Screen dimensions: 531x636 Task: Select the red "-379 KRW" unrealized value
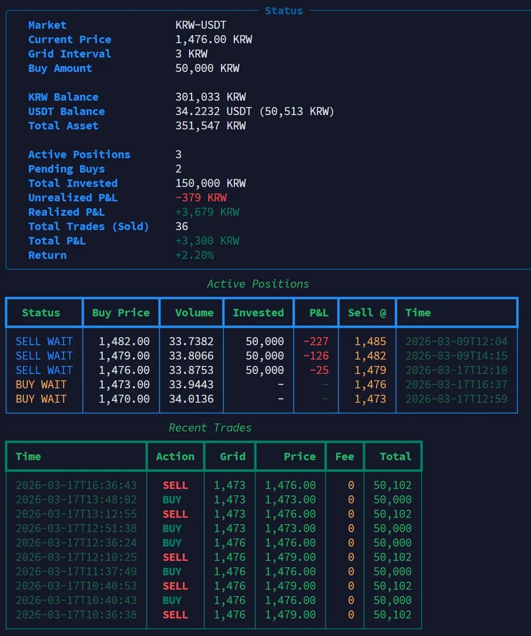(x=201, y=198)
